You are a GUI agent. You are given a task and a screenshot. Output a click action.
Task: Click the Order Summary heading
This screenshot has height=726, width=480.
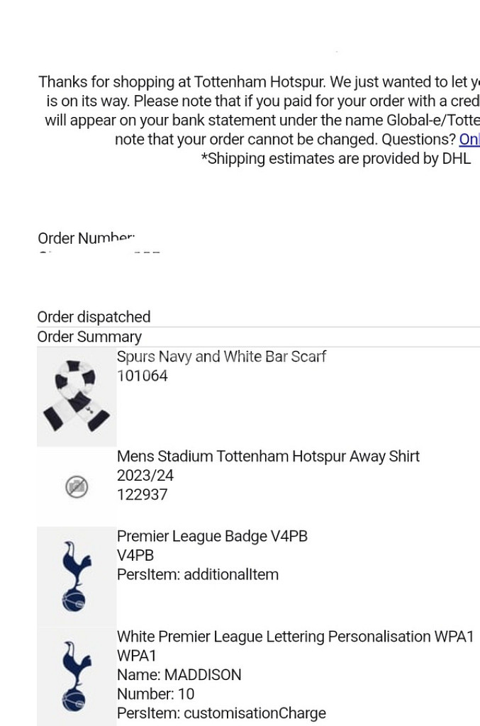pyautogui.click(x=89, y=337)
